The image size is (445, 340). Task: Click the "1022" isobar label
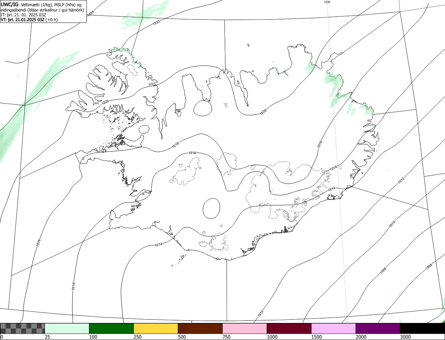pyautogui.click(x=156, y=22)
